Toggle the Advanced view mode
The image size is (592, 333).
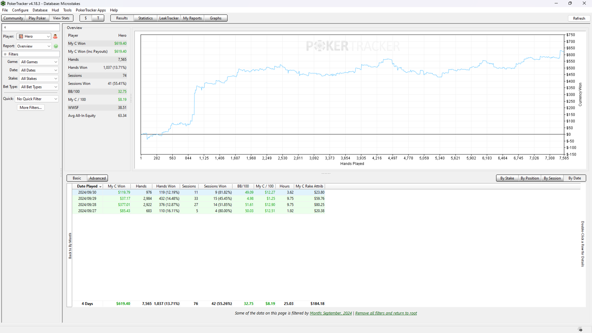(x=97, y=178)
